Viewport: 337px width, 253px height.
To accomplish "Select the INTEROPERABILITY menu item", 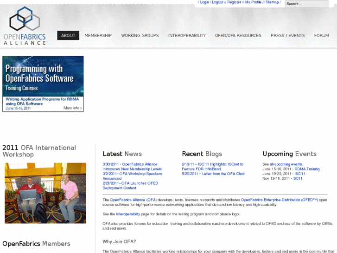I will (187, 35).
